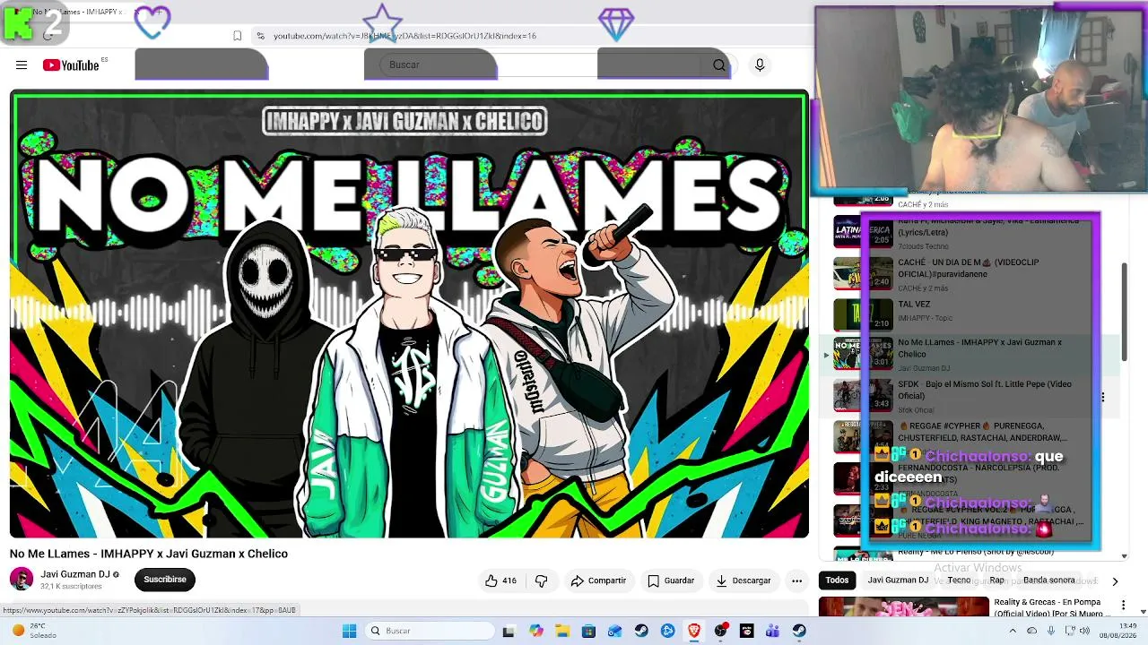Open the more actions menu beside Descargar
The width and height of the screenshot is (1148, 645).
coord(796,580)
